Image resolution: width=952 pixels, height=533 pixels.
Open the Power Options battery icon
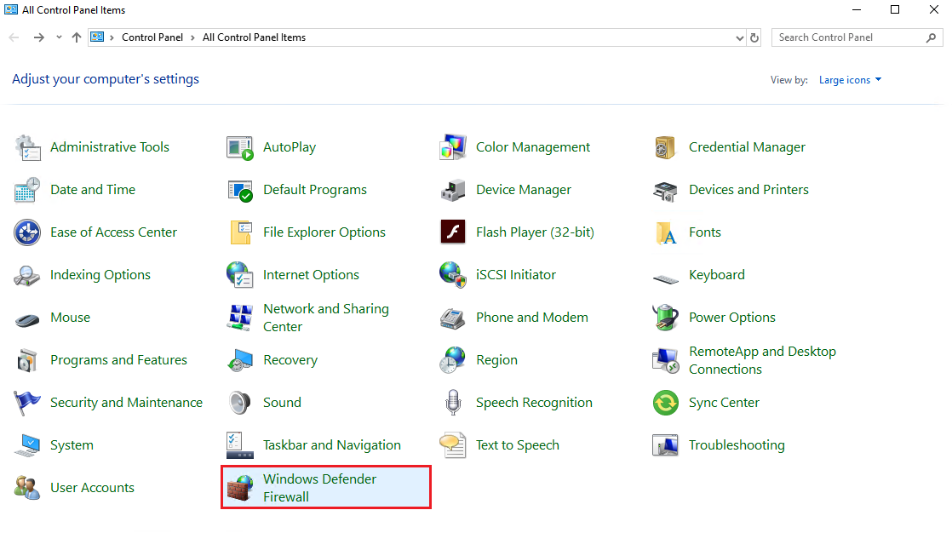click(x=665, y=318)
